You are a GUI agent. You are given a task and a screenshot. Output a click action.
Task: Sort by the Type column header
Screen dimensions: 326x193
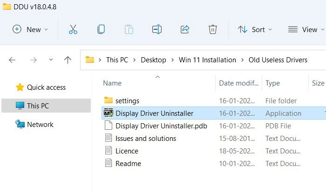click(272, 83)
